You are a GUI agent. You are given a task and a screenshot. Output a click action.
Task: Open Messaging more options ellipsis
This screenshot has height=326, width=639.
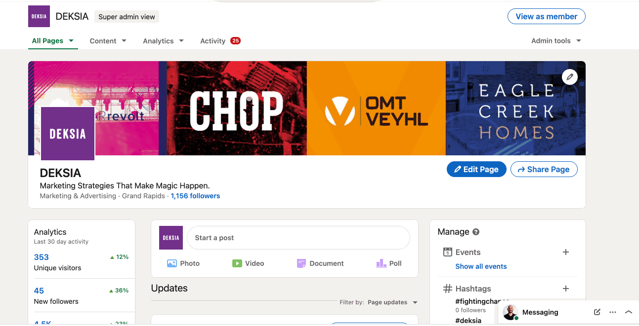[x=613, y=312]
